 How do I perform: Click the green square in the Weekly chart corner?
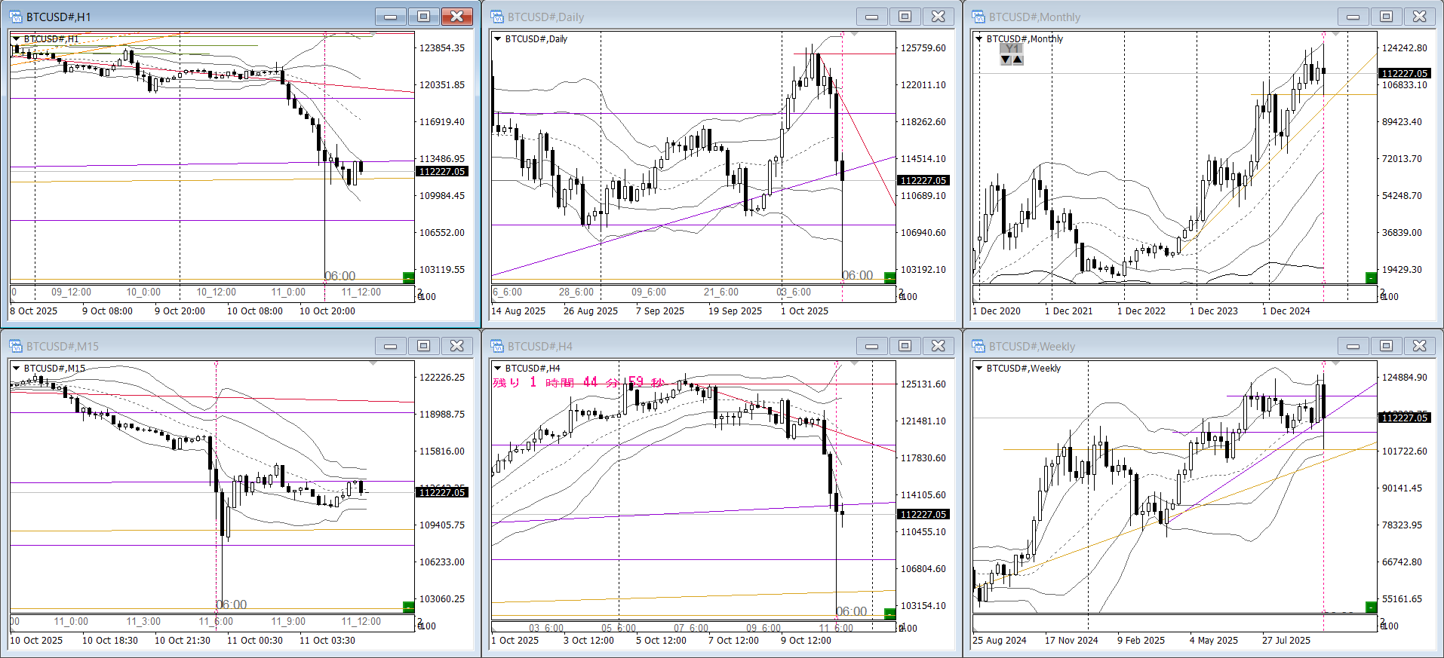pyautogui.click(x=1371, y=607)
